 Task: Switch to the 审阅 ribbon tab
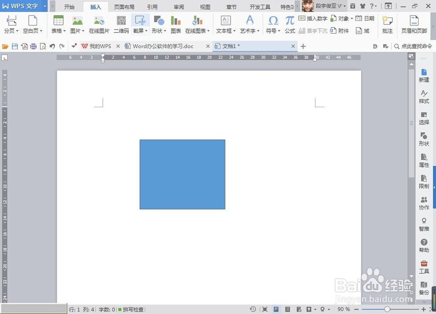coord(179,7)
